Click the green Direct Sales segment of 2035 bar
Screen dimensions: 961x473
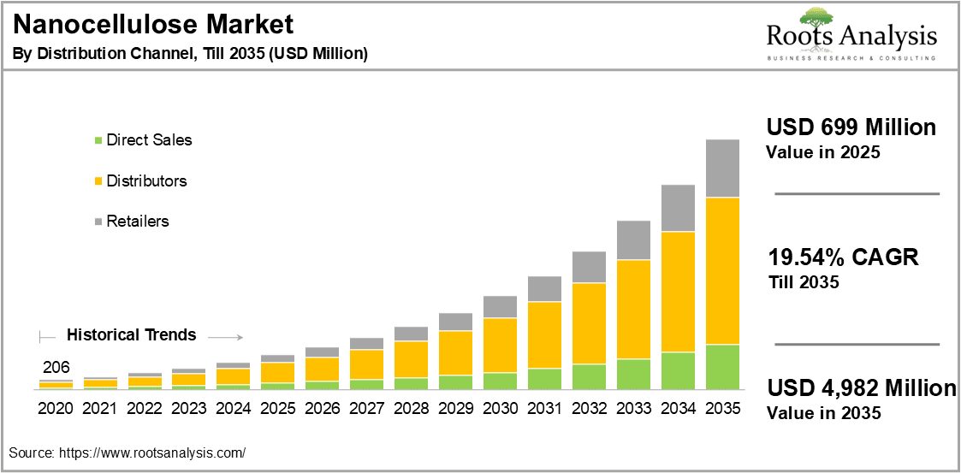click(722, 367)
